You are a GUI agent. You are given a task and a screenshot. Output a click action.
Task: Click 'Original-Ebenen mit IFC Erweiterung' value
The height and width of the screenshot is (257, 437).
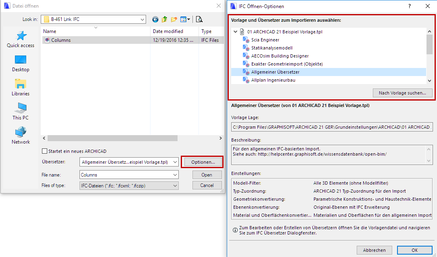coord(351,207)
